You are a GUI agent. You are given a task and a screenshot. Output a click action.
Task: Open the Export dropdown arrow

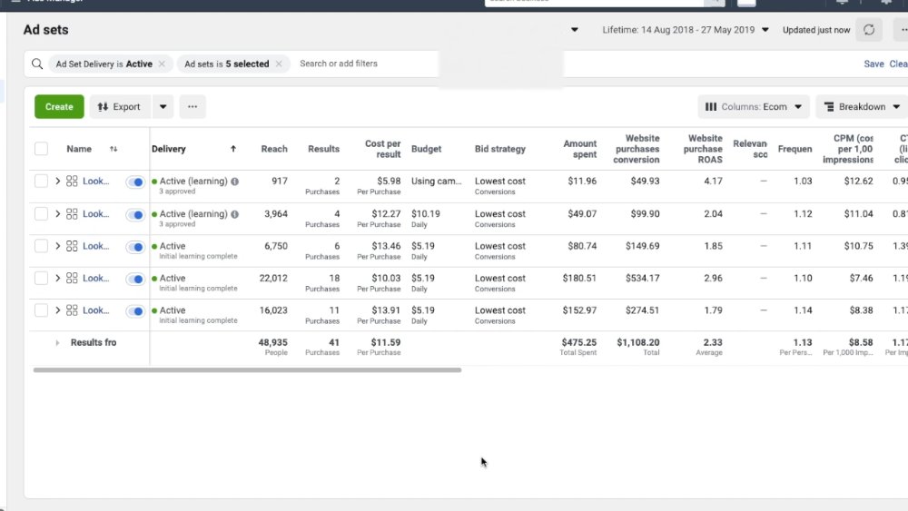click(163, 106)
